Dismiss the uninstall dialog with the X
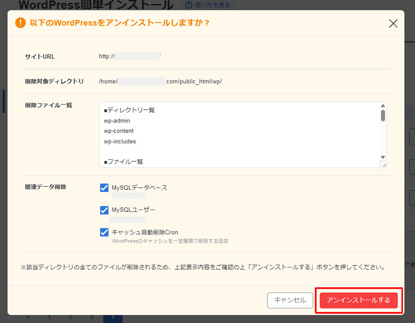The height and width of the screenshot is (323, 415). point(393,23)
